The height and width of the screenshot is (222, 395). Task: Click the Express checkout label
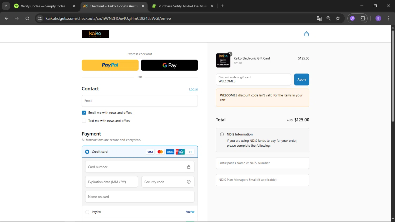click(x=140, y=54)
